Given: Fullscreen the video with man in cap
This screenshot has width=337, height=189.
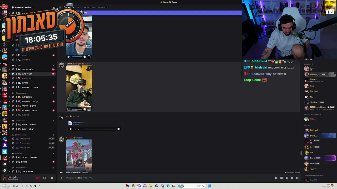Looking at the screenshot, I should click(x=89, y=109).
